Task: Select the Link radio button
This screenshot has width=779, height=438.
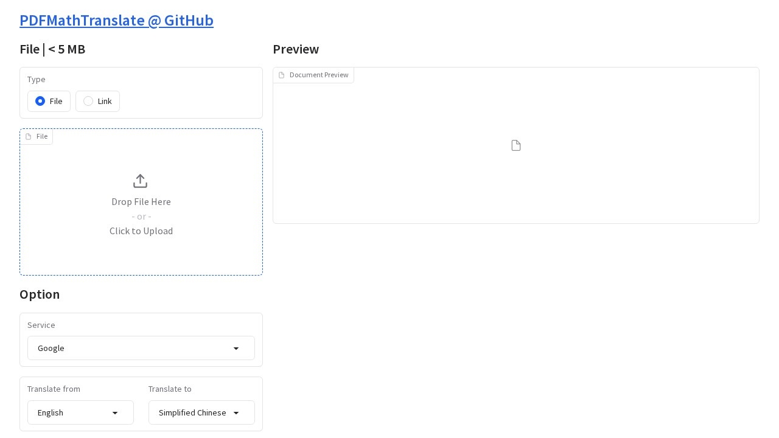Action: pyautogui.click(x=88, y=101)
